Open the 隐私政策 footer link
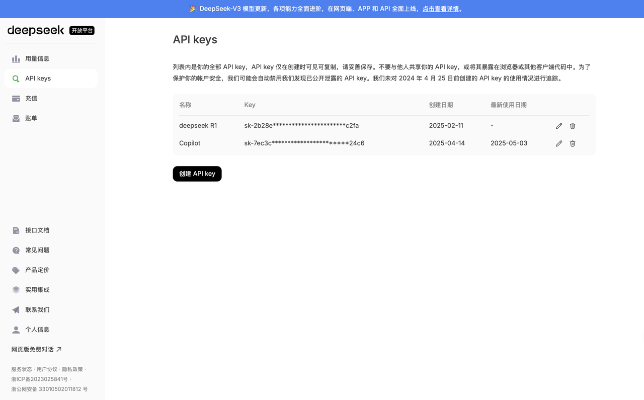 tap(72, 369)
